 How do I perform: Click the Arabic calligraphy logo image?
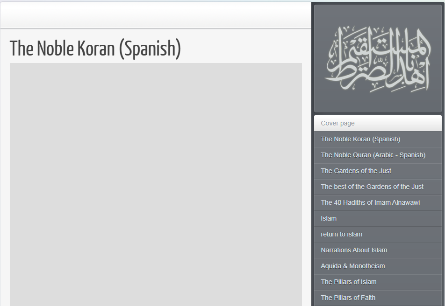(x=378, y=59)
